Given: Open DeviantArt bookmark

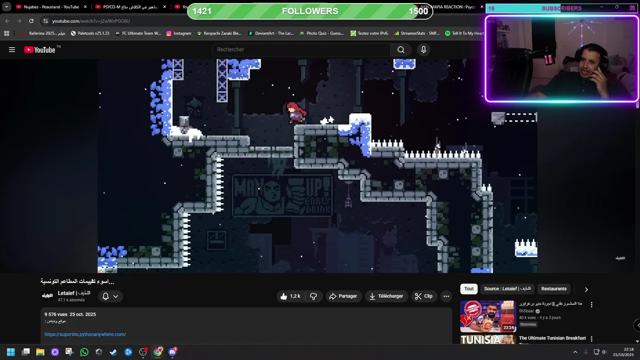Looking at the screenshot, I should tap(271, 33).
